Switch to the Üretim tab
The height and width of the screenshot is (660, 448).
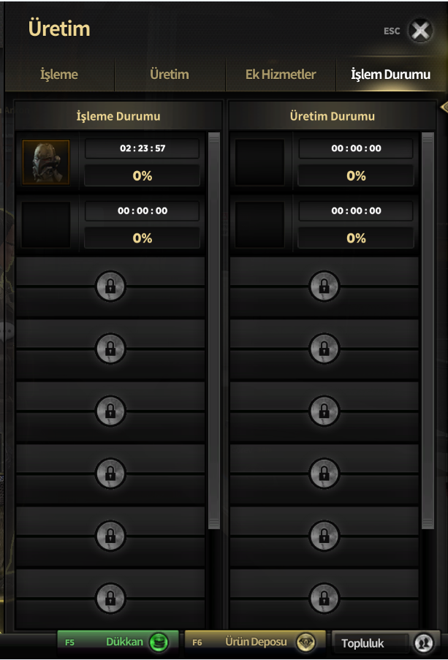(170, 75)
